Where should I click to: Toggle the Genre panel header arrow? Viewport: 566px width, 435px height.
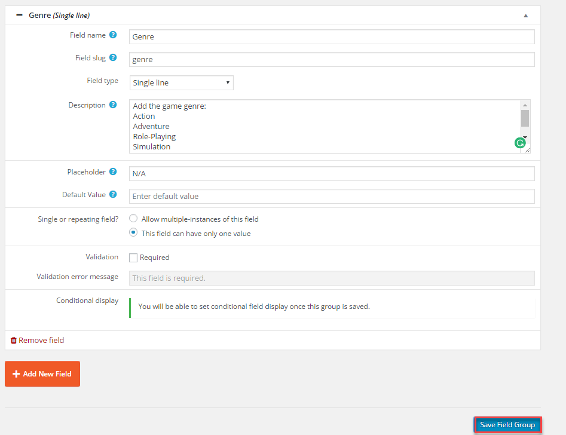[x=525, y=16]
